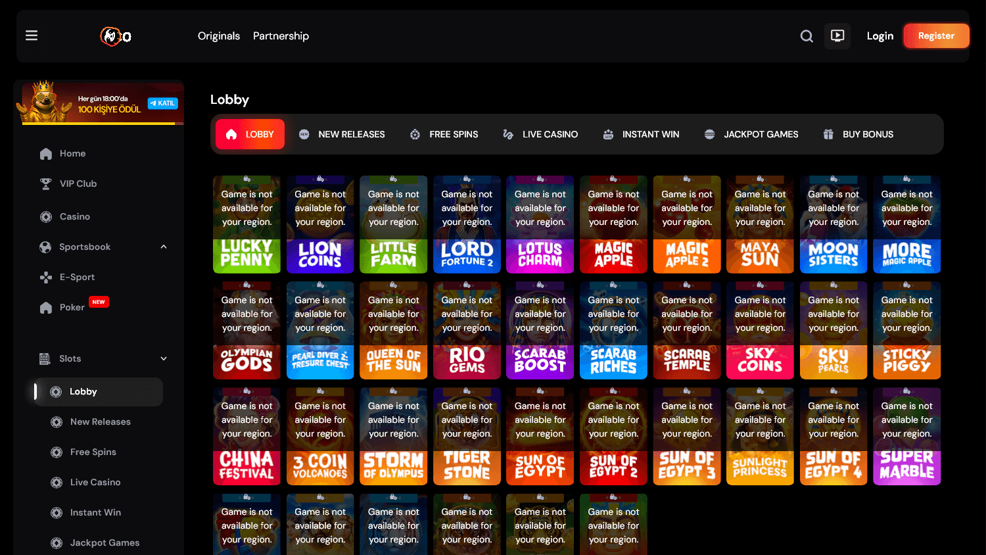Click the Jackpot Games globe icon
Image resolution: width=986 pixels, height=555 pixels.
[x=709, y=133]
